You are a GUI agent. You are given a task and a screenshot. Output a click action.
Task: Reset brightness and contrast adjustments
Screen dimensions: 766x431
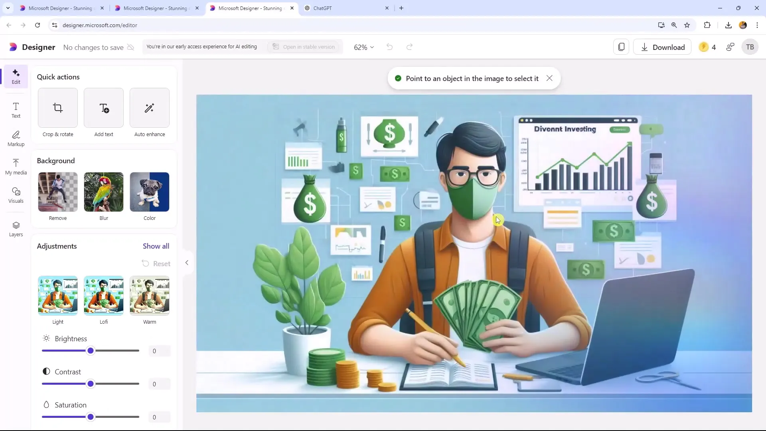click(x=156, y=263)
